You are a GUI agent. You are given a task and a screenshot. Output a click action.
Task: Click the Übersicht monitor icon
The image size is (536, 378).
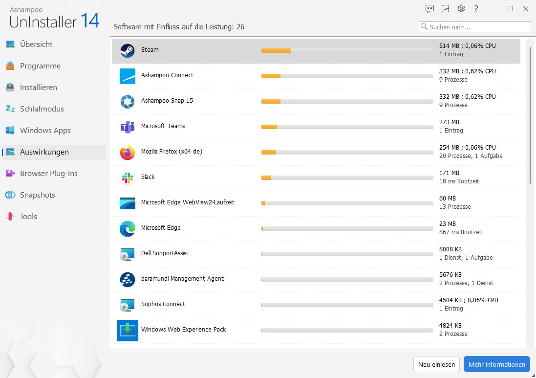click(10, 44)
